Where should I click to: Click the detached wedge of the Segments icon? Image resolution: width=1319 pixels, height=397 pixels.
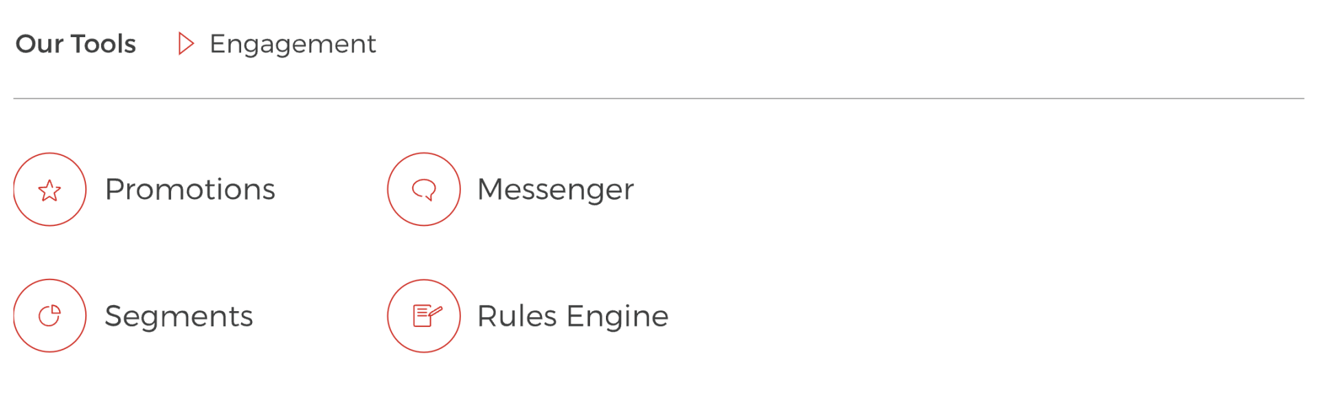[x=56, y=310]
